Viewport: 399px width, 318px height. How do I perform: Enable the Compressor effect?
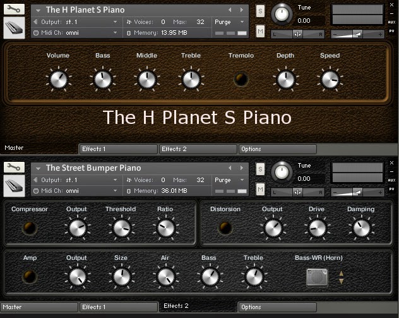pyautogui.click(x=30, y=228)
